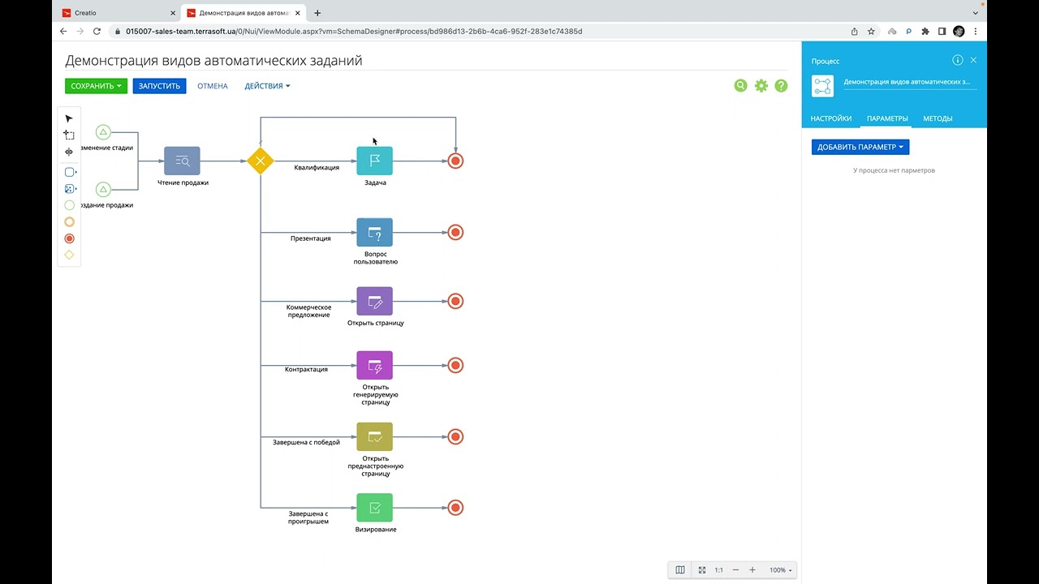Click the ЗАПУСТИТЬ button

click(x=159, y=86)
